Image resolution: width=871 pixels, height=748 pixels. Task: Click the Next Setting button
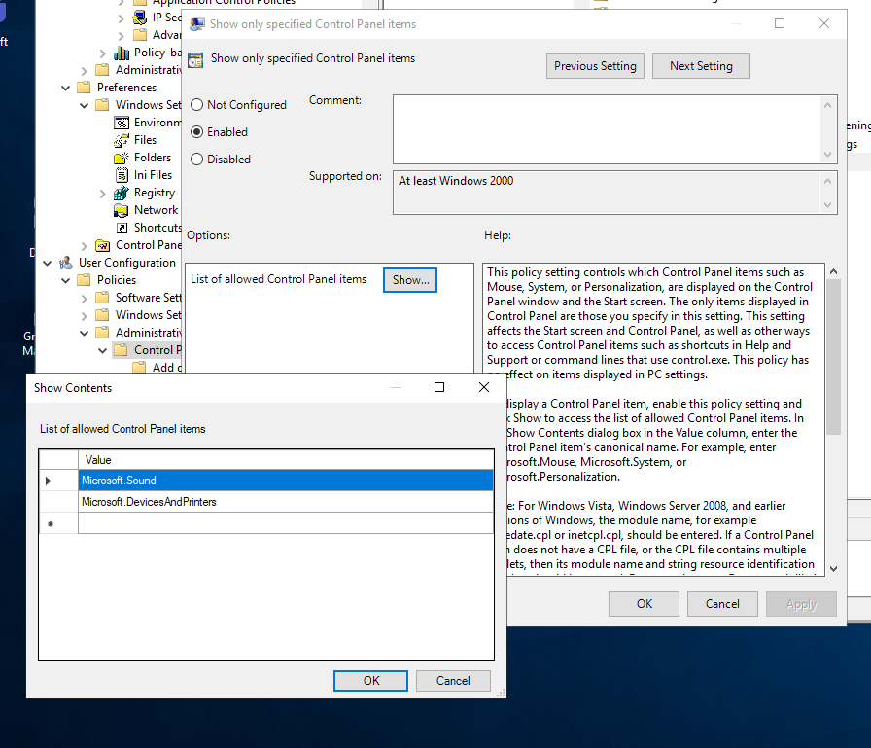[701, 66]
